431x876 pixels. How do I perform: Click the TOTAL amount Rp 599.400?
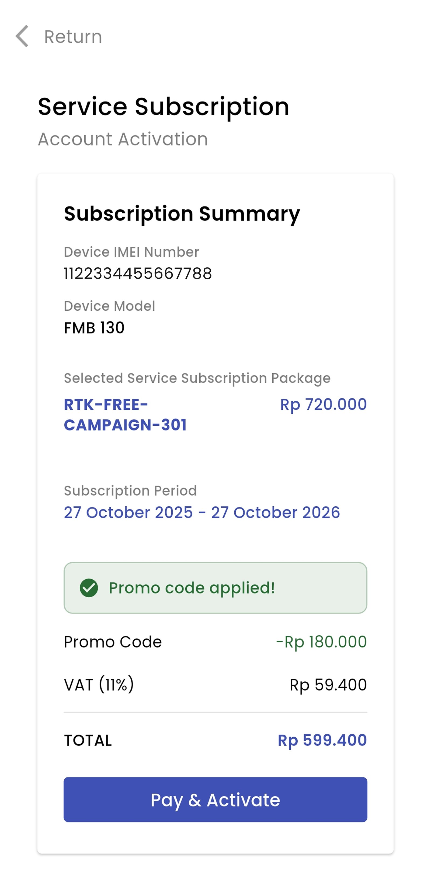pos(322,740)
